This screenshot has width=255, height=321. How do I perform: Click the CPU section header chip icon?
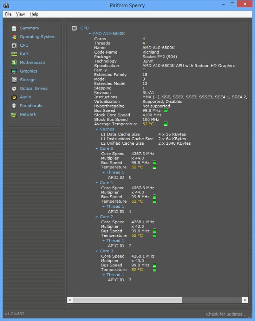(x=74, y=28)
